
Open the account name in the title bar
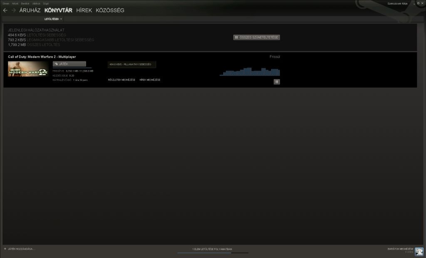coord(397,3)
